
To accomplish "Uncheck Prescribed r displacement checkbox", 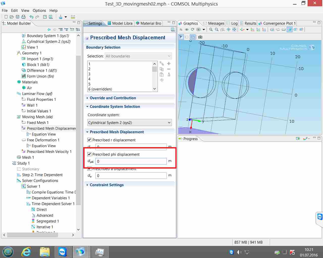I will tap(89, 140).
